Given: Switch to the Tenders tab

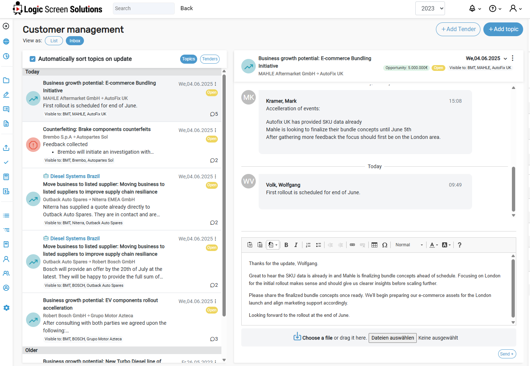Looking at the screenshot, I should coord(210,59).
